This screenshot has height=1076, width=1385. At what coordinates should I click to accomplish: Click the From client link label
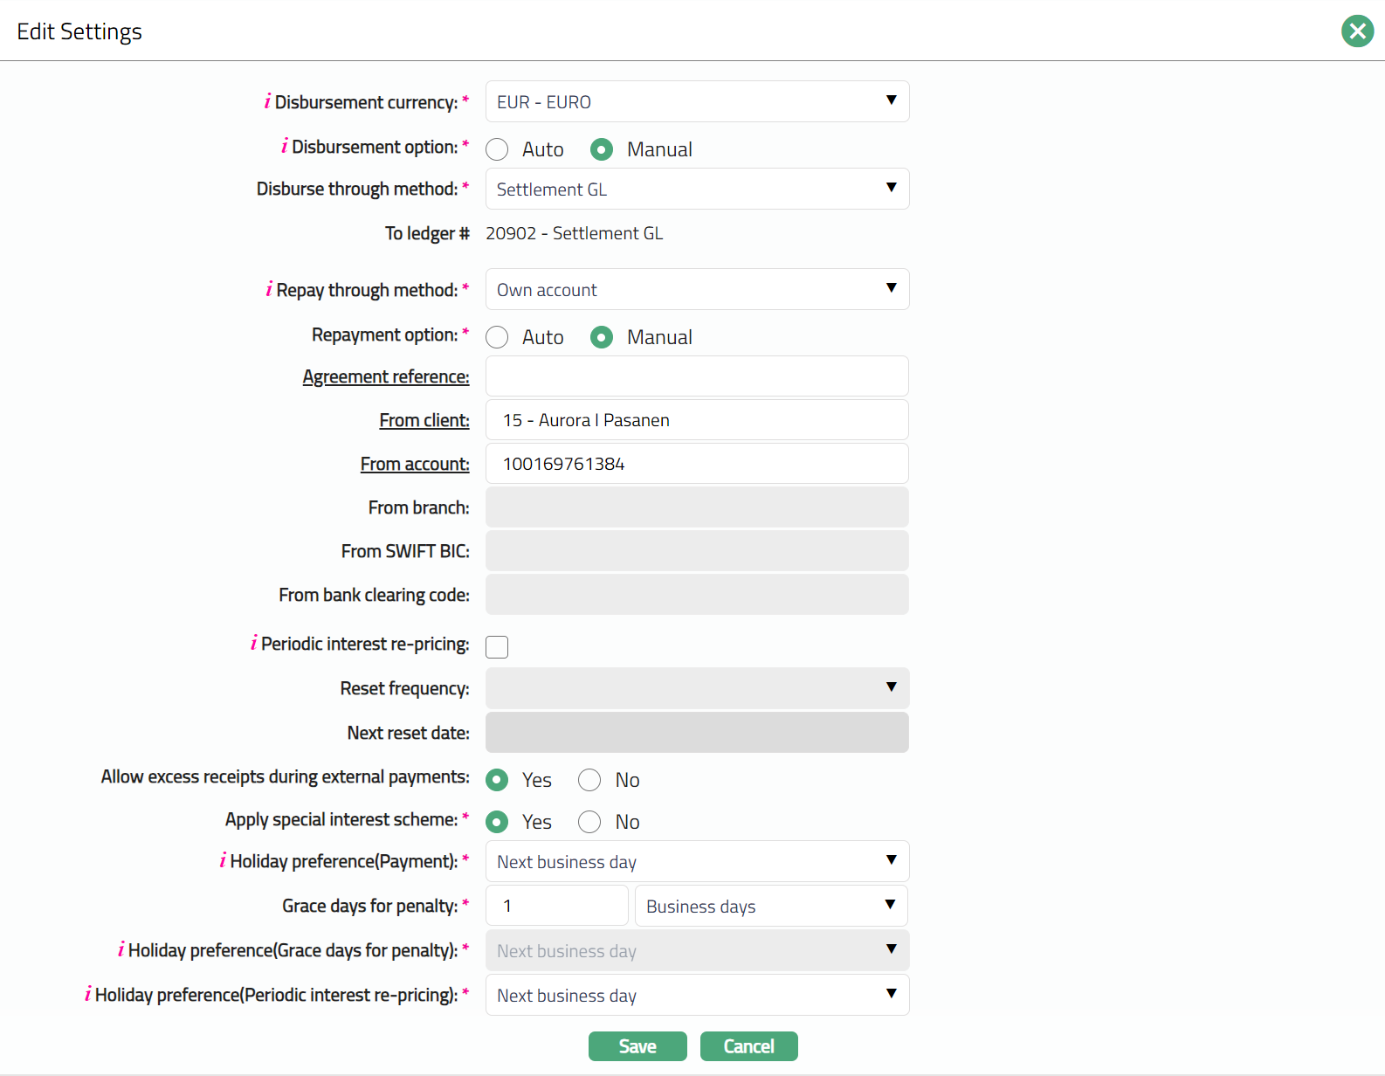tap(424, 420)
